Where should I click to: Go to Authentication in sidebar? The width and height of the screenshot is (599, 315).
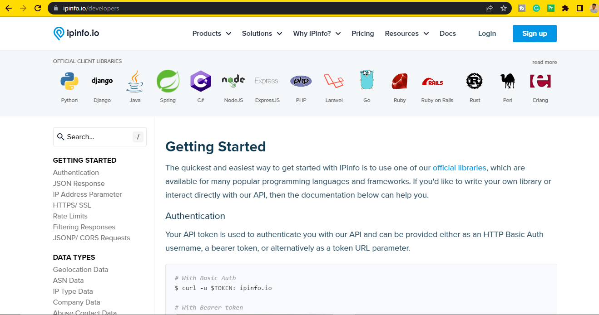[x=76, y=173]
